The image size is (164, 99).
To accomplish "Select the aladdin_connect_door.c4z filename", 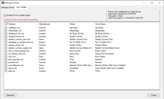I will click(19, 39).
